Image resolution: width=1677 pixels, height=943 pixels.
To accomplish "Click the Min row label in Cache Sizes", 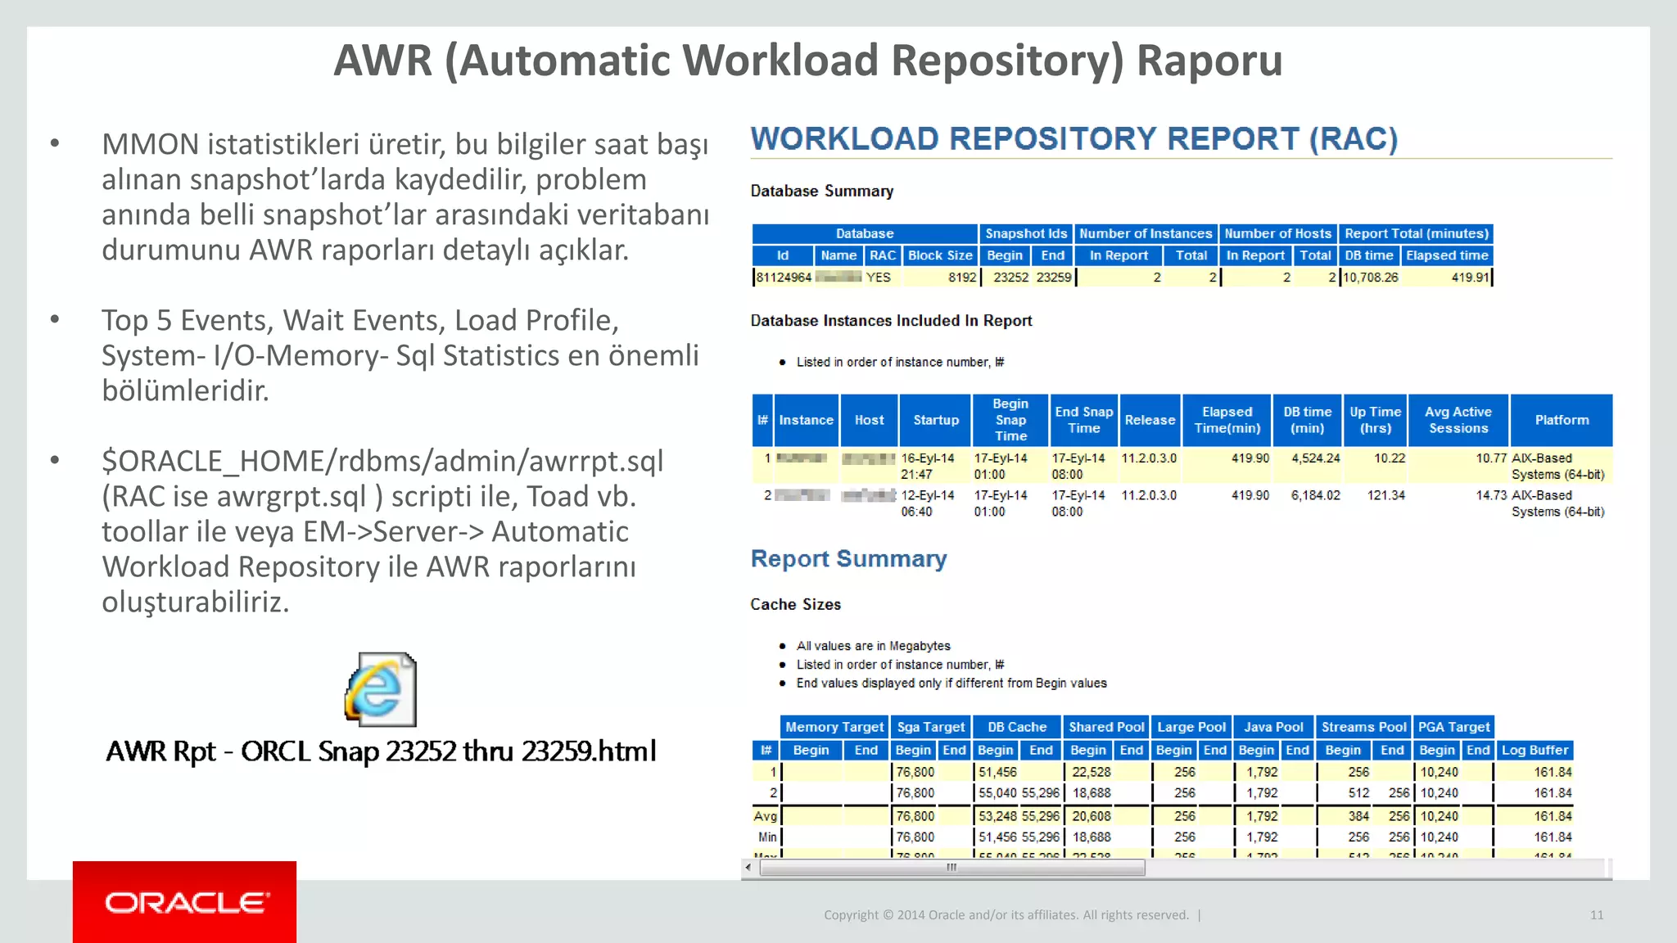I will pyautogui.click(x=766, y=837).
